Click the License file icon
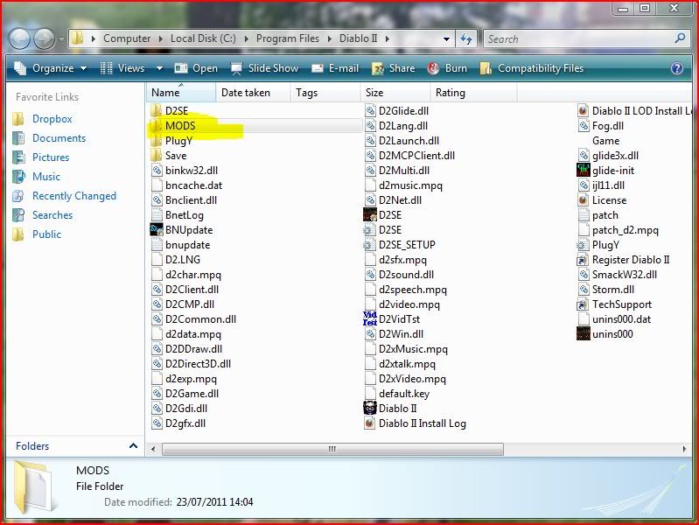699x525 pixels. (x=584, y=200)
